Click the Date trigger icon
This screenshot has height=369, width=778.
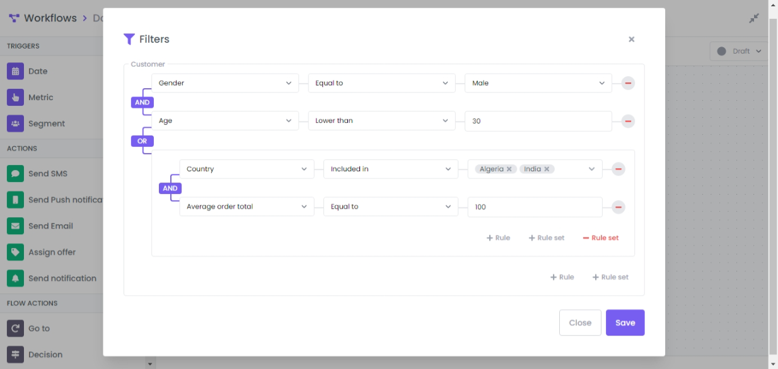pyautogui.click(x=15, y=71)
